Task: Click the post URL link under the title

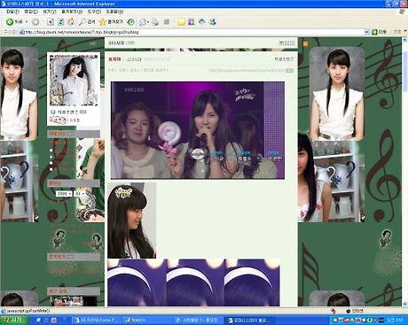Action: pos(247,71)
